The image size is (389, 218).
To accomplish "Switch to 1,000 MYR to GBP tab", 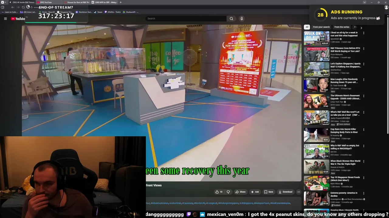I will coord(104,2).
